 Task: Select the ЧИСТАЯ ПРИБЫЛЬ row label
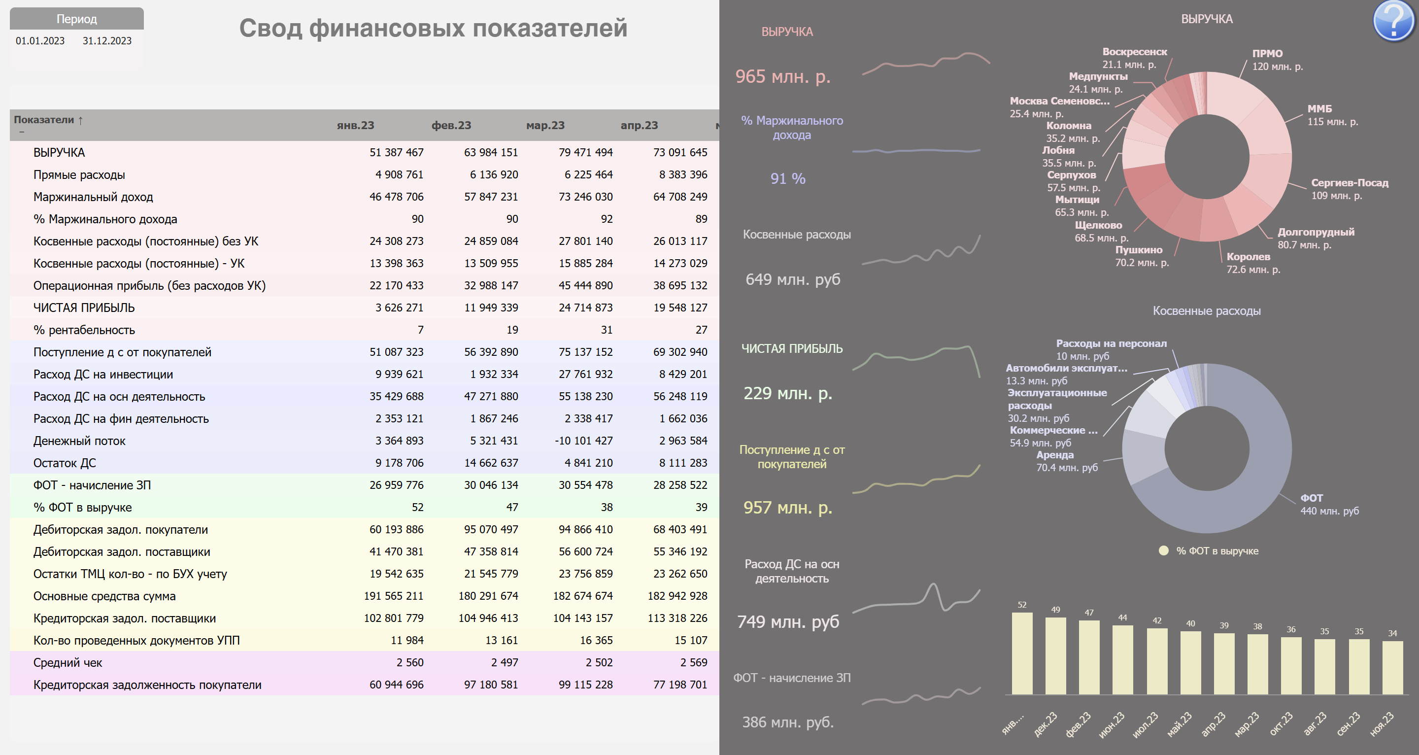(84, 308)
